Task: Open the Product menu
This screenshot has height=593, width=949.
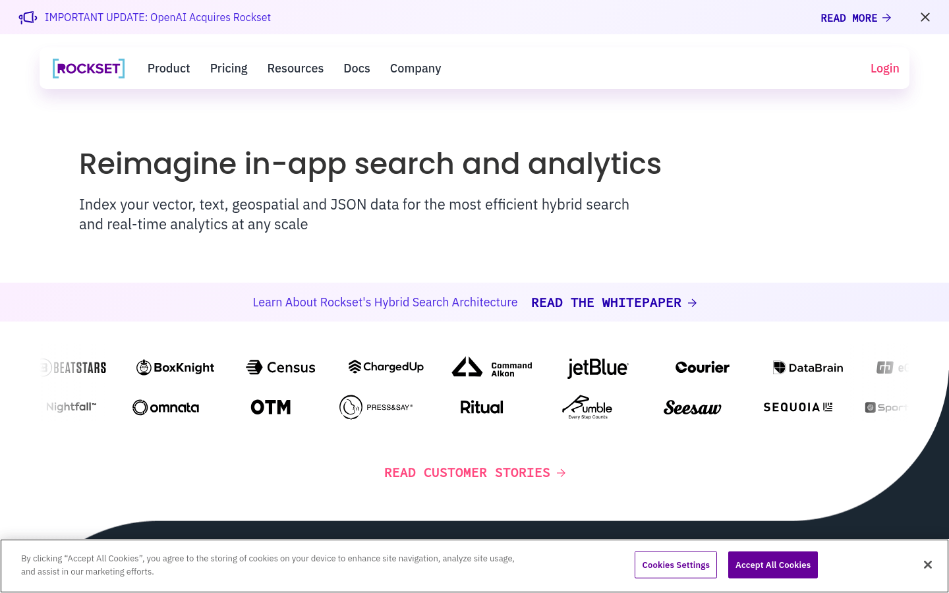Action: pos(169,69)
